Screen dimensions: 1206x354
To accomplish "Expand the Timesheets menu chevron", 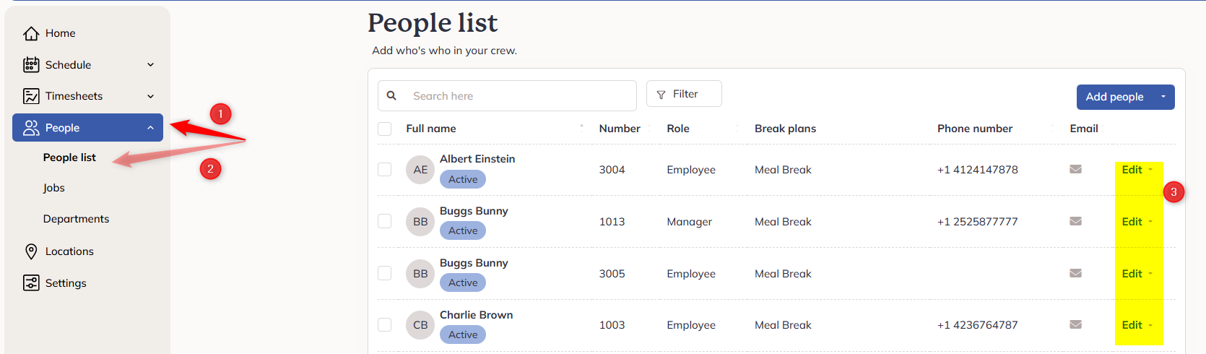I will [151, 96].
